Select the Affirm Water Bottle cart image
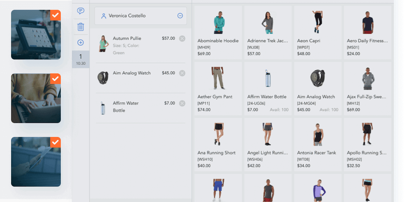Viewport: 407px width, 202px height. click(x=103, y=108)
